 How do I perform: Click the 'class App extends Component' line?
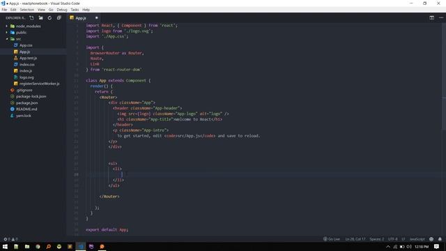click(x=118, y=81)
